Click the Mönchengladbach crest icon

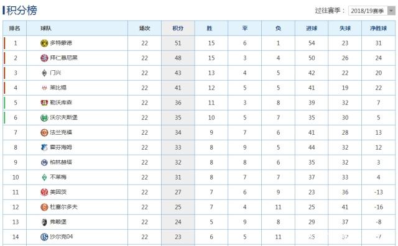pyautogui.click(x=44, y=73)
